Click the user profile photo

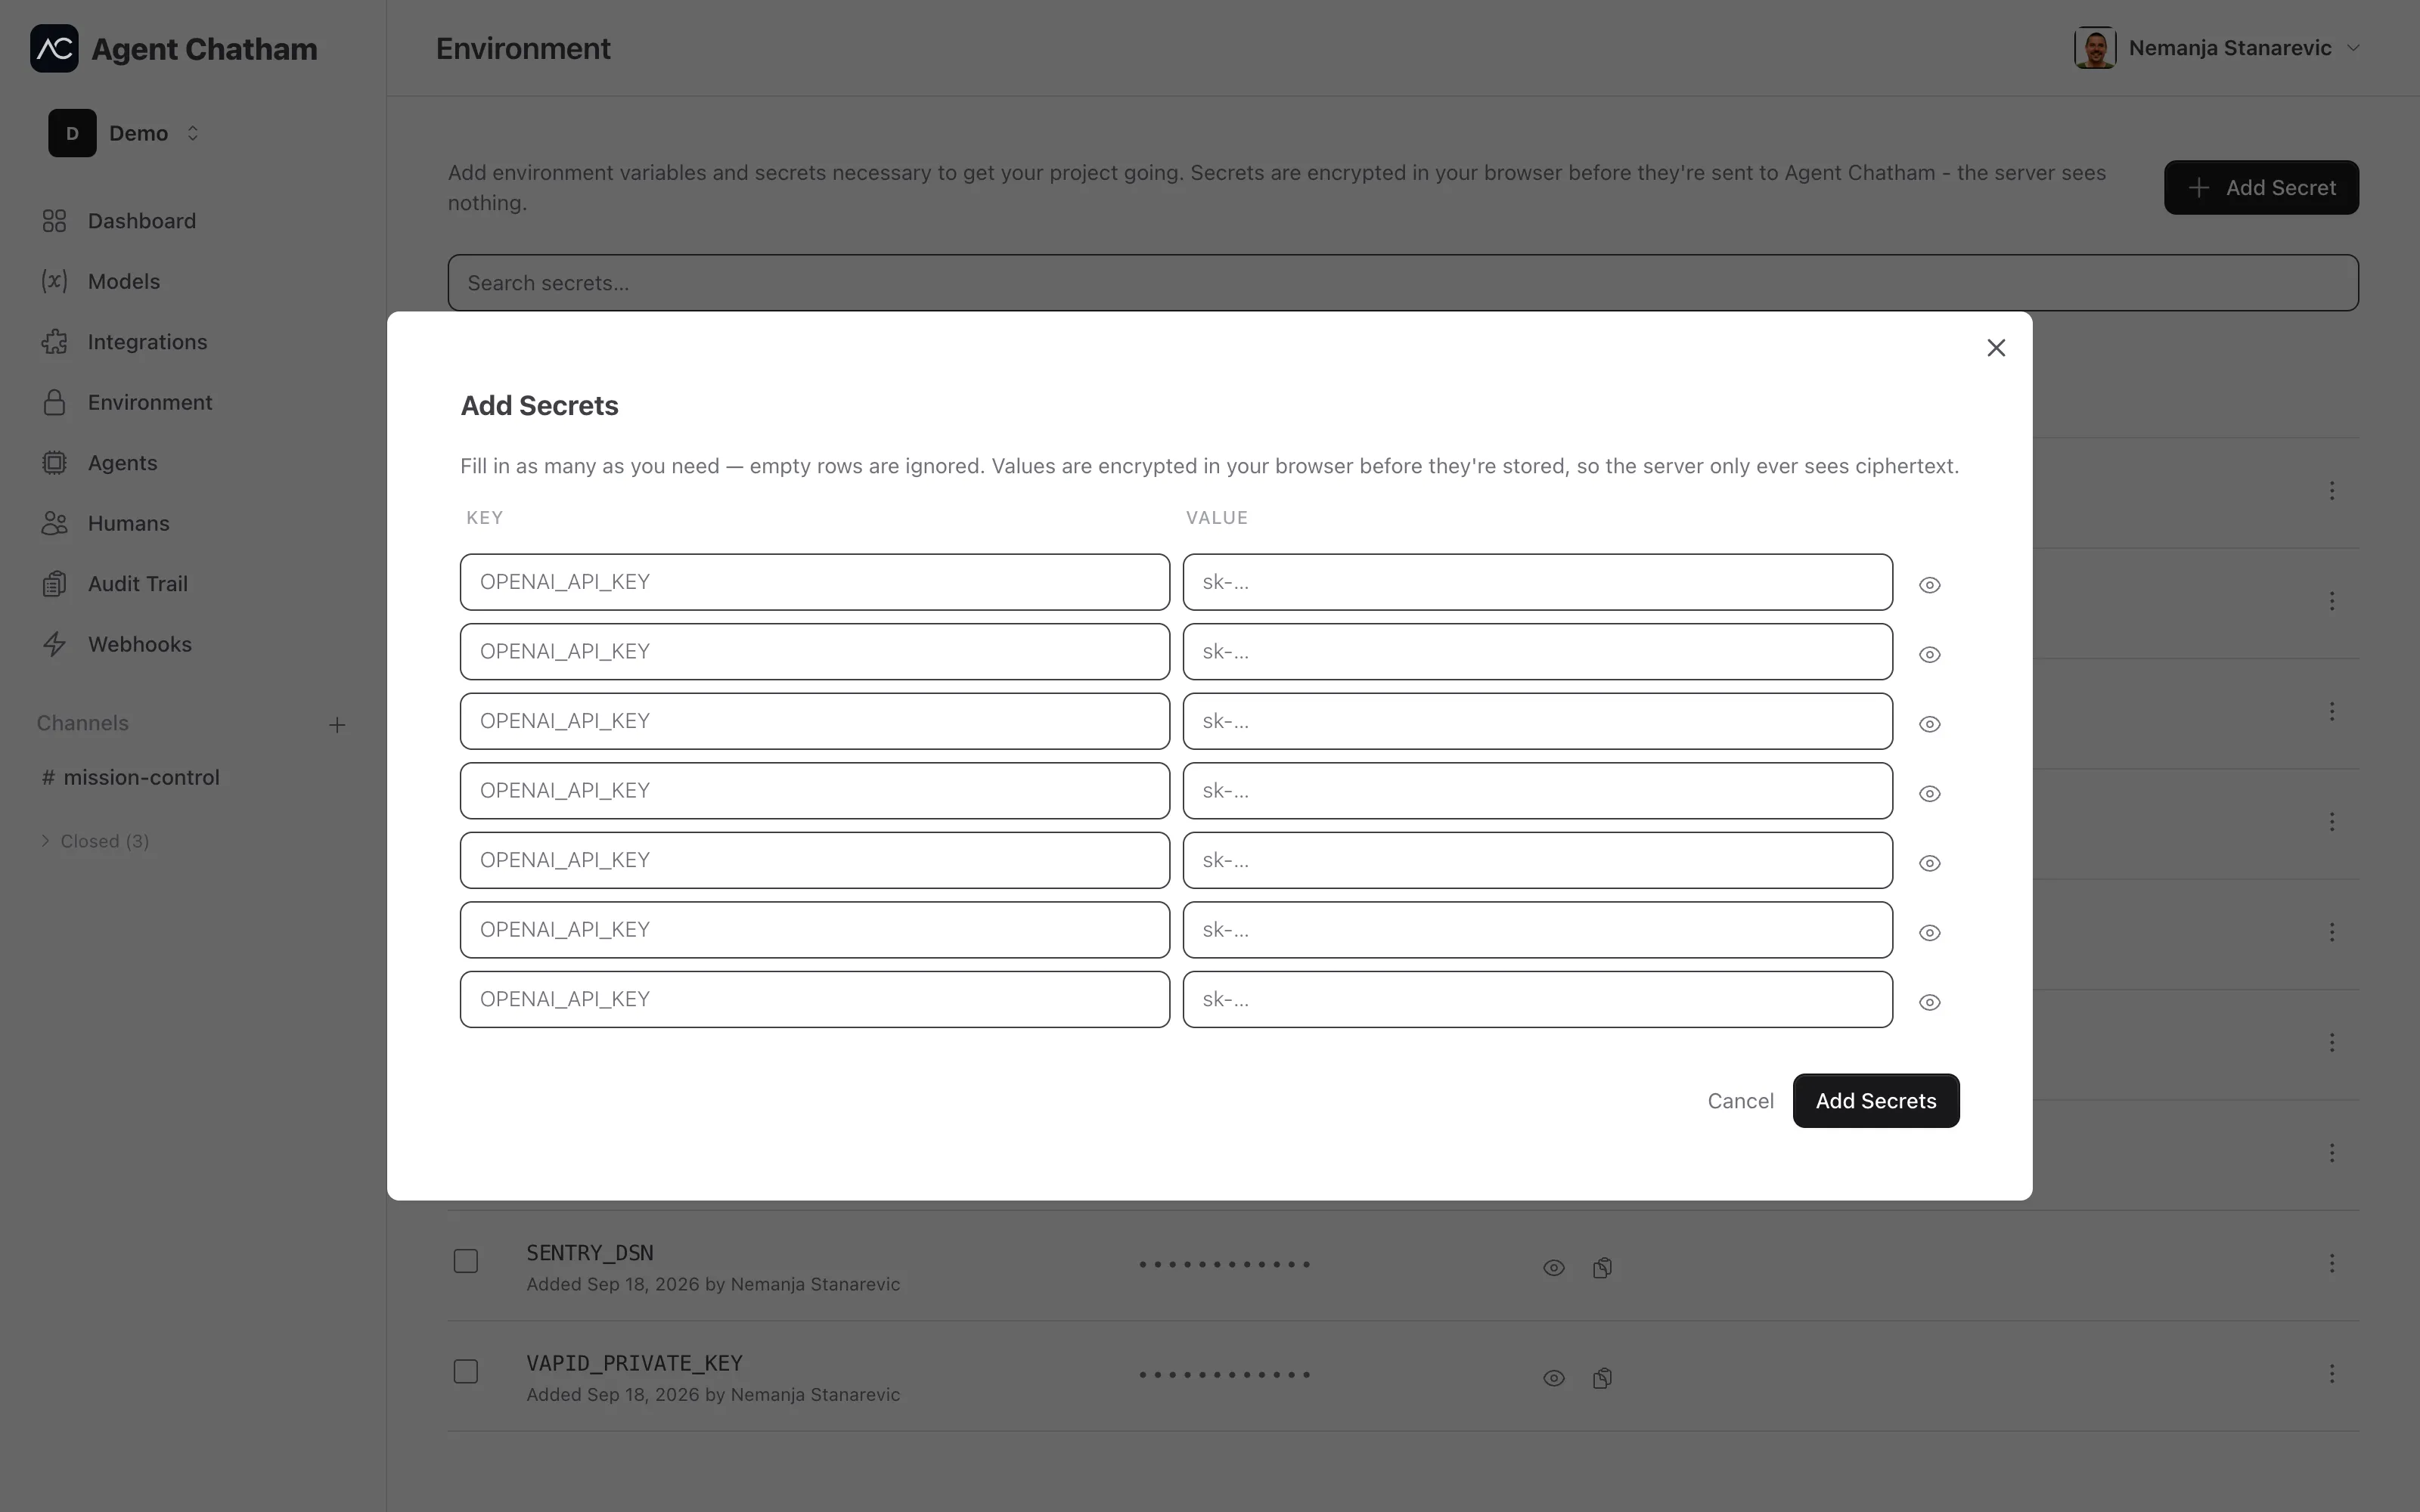[2094, 48]
